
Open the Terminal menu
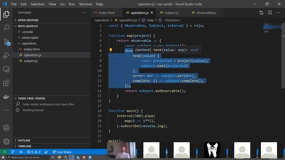(x=85, y=4)
